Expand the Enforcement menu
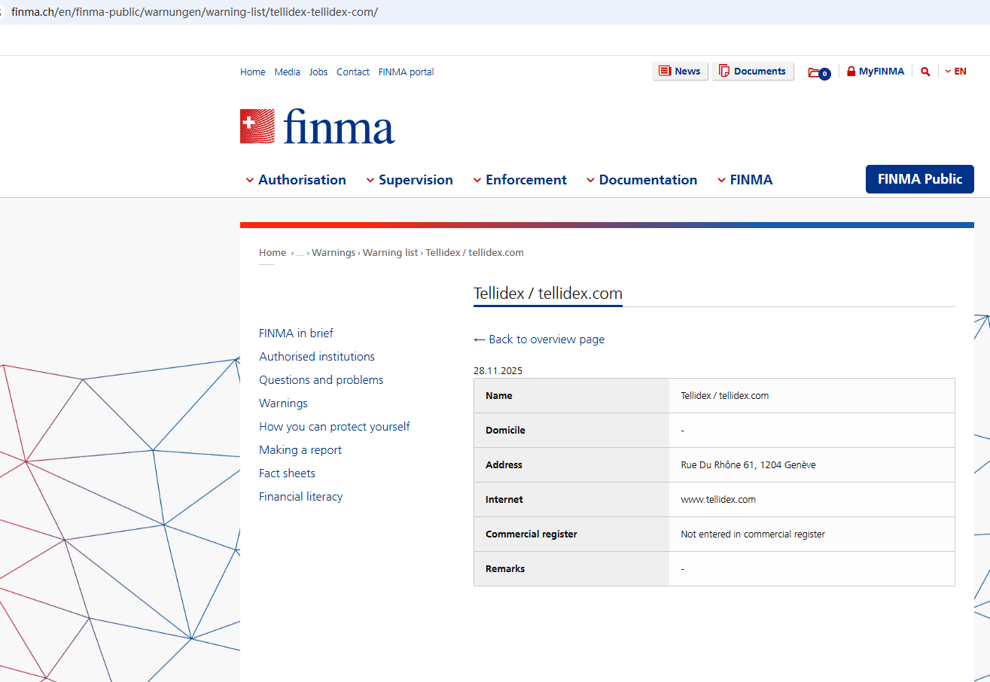Screen dimensions: 990x682 tap(519, 180)
